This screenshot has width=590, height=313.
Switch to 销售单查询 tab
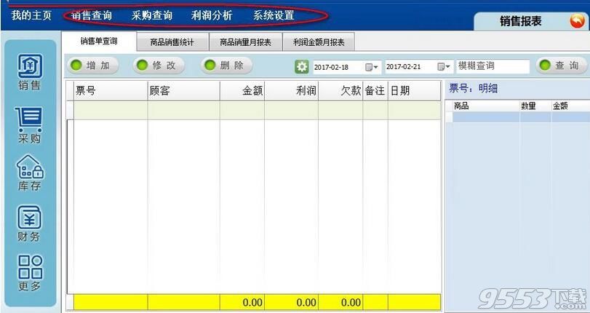click(x=99, y=41)
